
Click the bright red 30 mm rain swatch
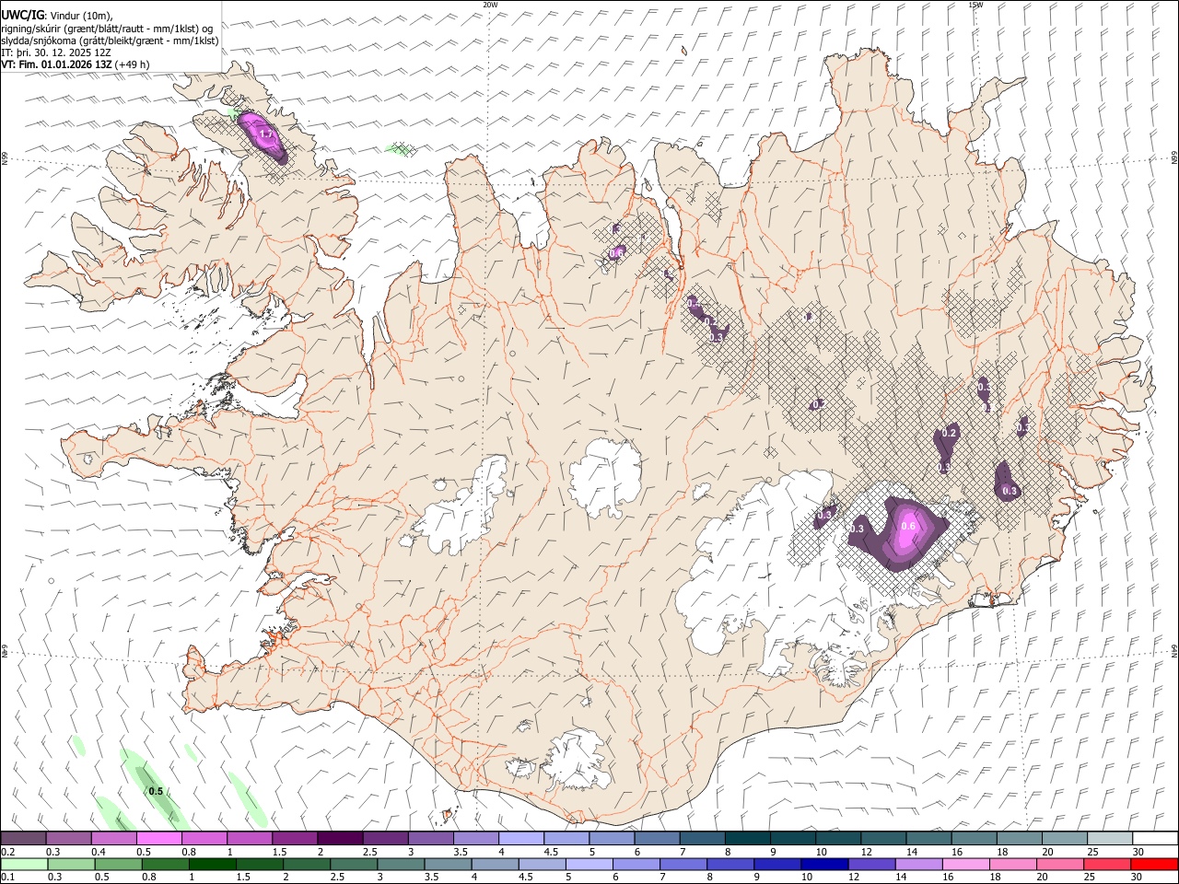pos(1154,864)
